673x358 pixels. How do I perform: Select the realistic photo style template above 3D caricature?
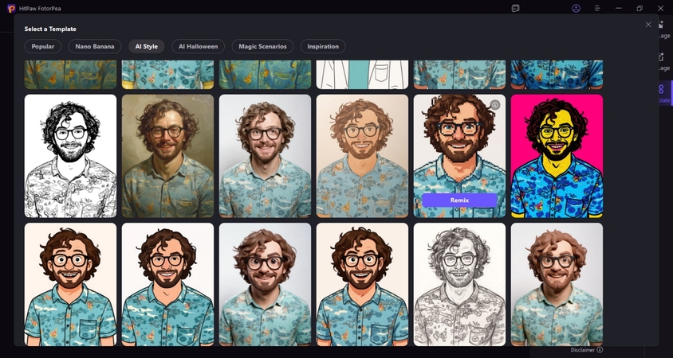click(x=265, y=156)
